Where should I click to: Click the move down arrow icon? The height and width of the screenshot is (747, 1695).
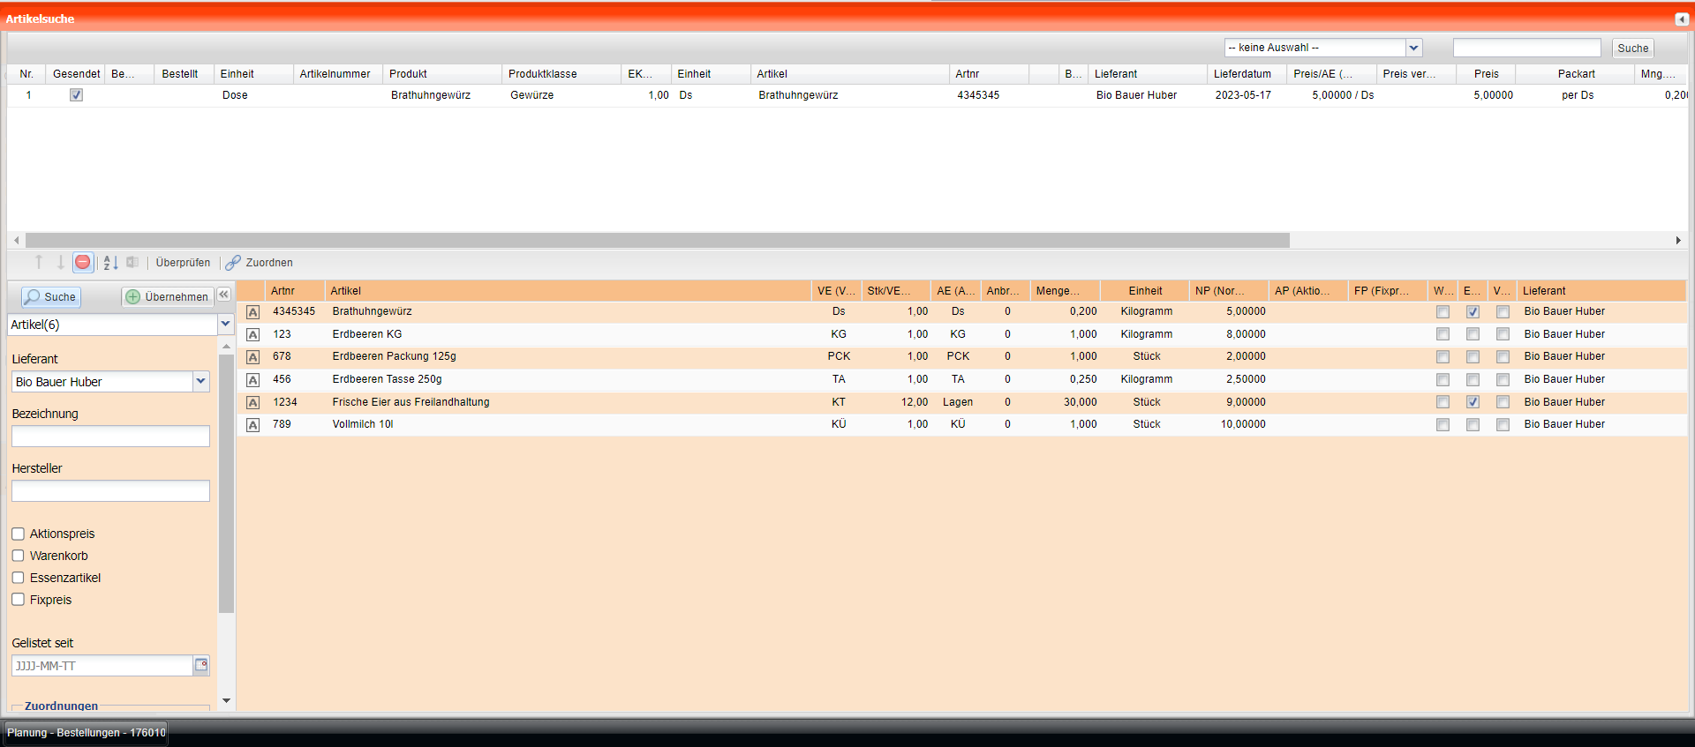click(x=60, y=262)
